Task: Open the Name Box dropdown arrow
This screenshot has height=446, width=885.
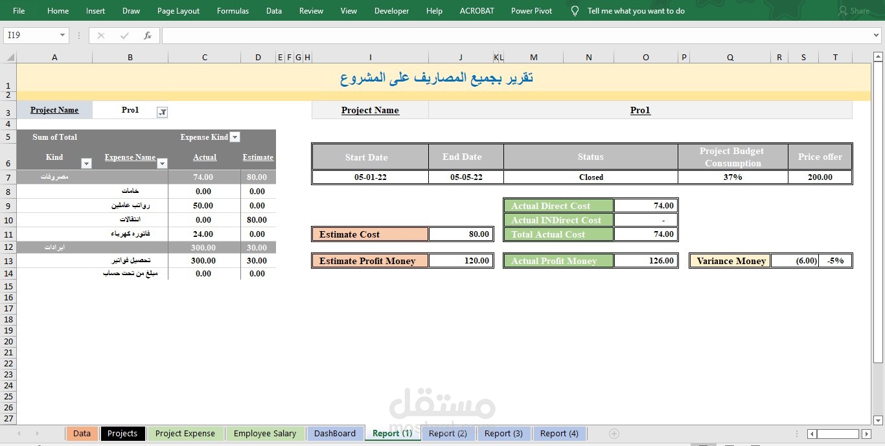Action: (x=62, y=36)
